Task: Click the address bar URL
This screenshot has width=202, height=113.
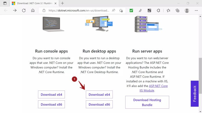Action: 79,10
